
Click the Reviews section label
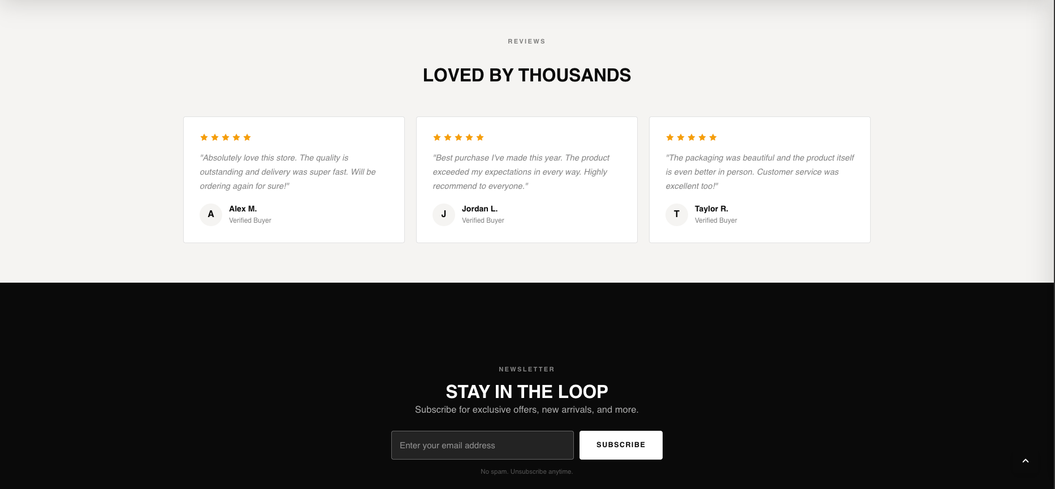click(527, 41)
